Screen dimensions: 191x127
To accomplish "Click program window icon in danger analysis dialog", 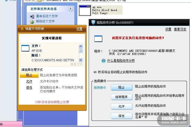I will (x=98, y=39).
